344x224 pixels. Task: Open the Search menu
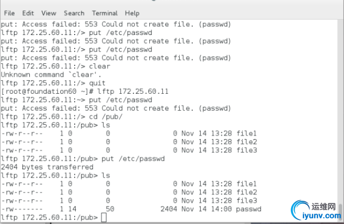[x=74, y=13]
